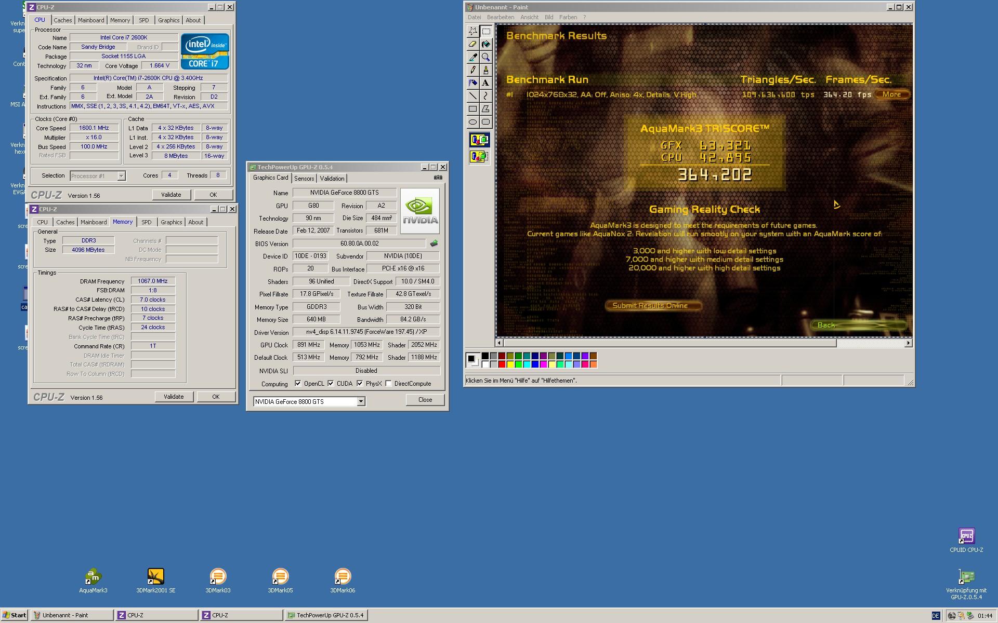Click the DE language indicator in tray
Image resolution: width=998 pixels, height=623 pixels.
coord(936,616)
